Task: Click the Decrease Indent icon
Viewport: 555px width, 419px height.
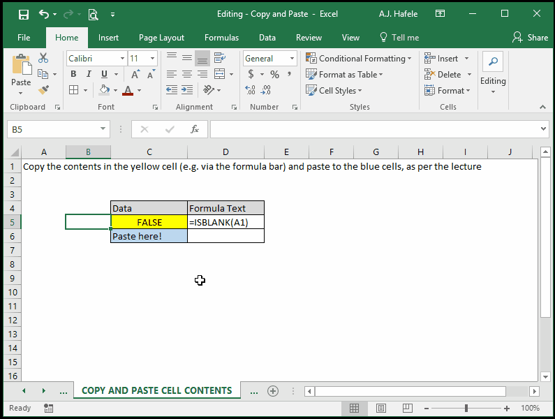Action: [172, 90]
